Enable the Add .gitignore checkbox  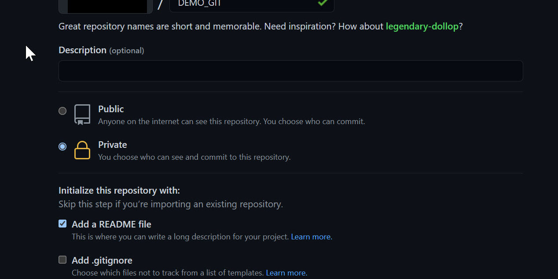(62, 260)
